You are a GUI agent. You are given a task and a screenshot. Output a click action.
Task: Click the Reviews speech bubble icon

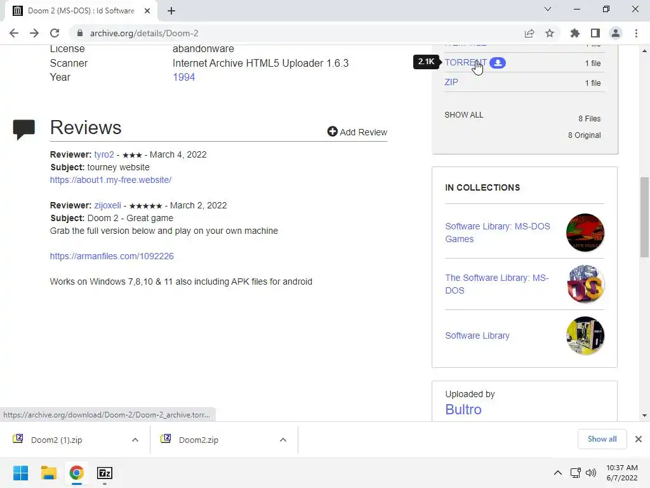coord(24,130)
